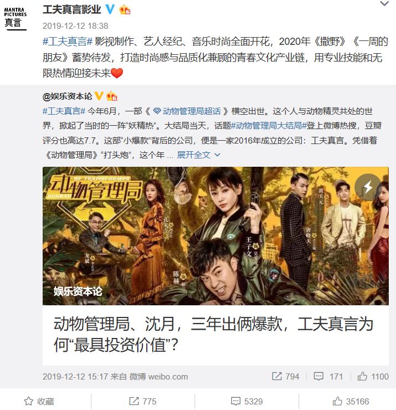Open the article headline about 工夫真言

(213, 335)
